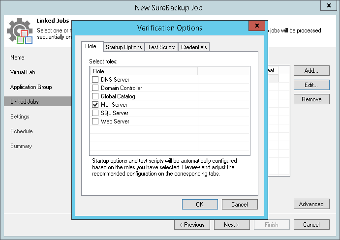Click the 'Domain Controller' role label

pyautogui.click(x=121, y=88)
